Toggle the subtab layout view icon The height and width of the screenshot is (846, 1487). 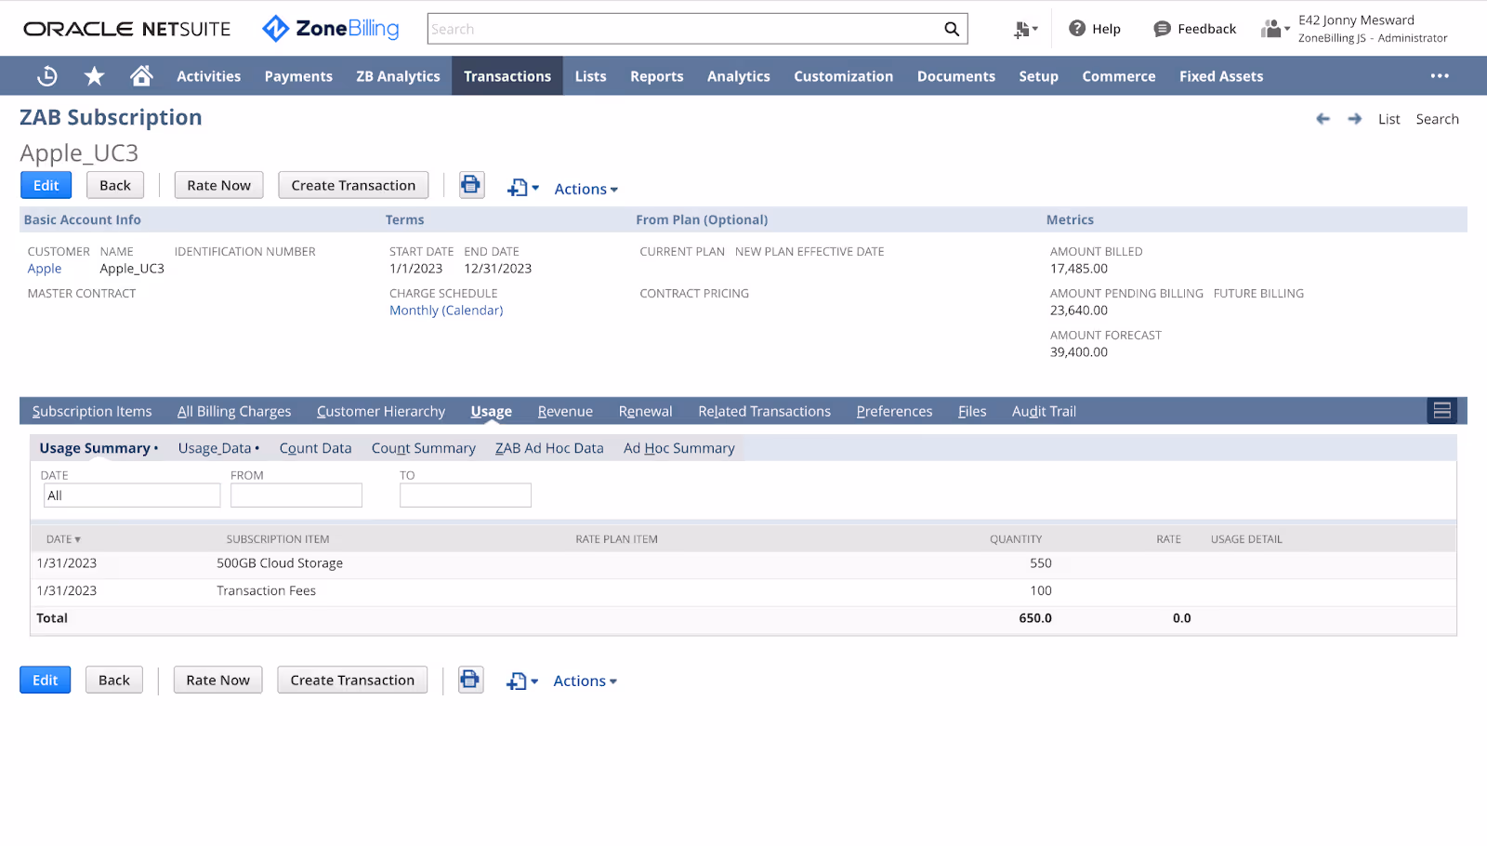(x=1441, y=411)
